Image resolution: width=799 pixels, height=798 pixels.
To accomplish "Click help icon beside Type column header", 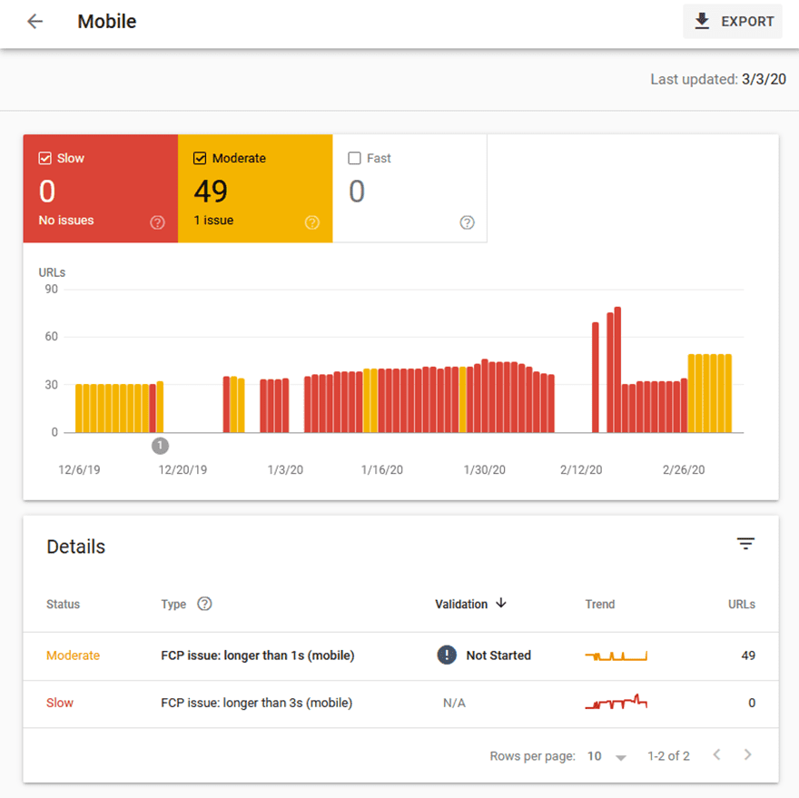I will click(204, 604).
